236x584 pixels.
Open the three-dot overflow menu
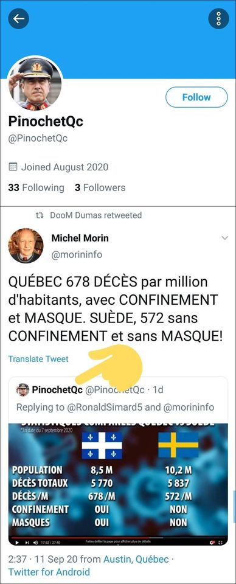coord(218,19)
